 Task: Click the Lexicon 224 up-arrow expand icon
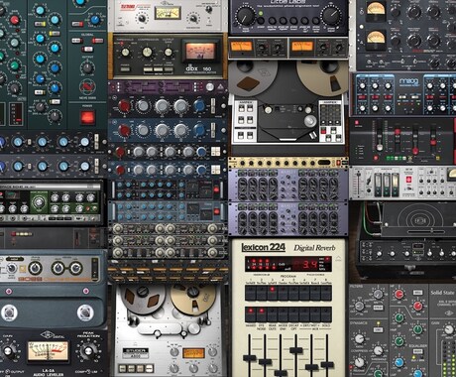point(338,258)
